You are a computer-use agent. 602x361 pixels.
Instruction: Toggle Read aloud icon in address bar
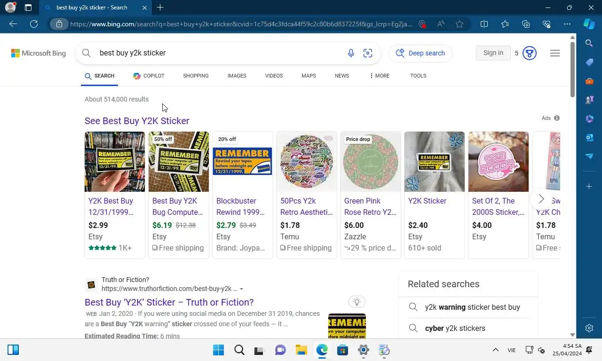(441, 24)
